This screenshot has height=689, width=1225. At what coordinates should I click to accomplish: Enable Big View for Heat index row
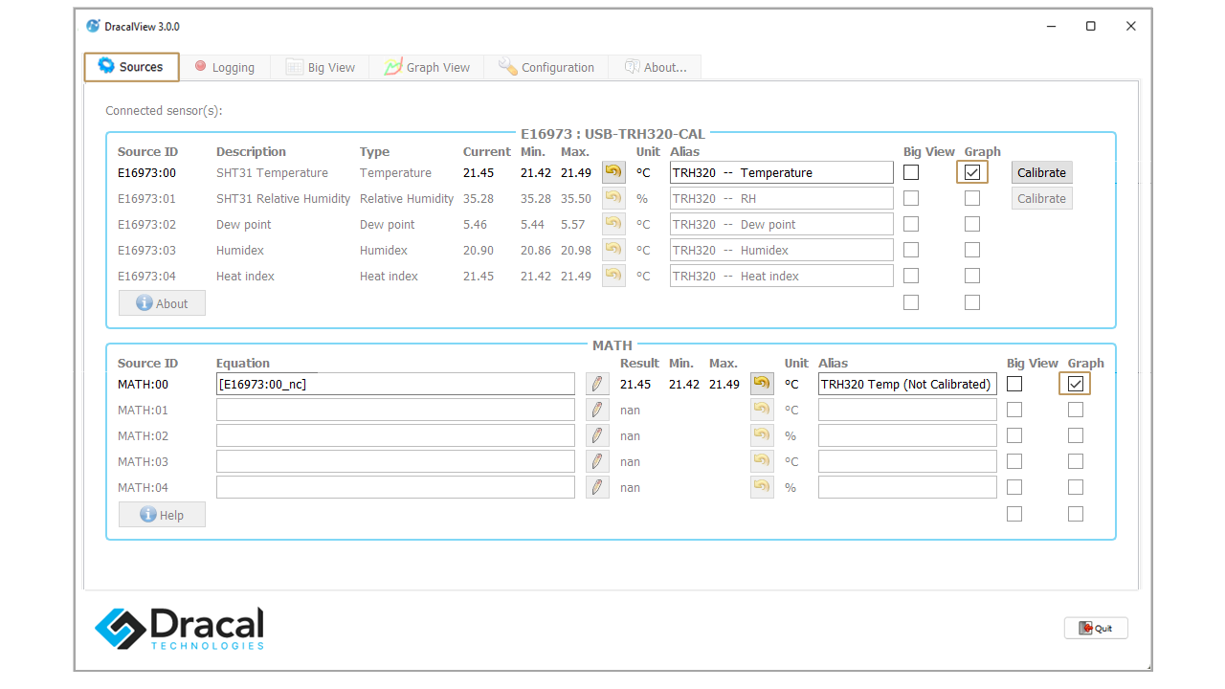[x=911, y=277]
